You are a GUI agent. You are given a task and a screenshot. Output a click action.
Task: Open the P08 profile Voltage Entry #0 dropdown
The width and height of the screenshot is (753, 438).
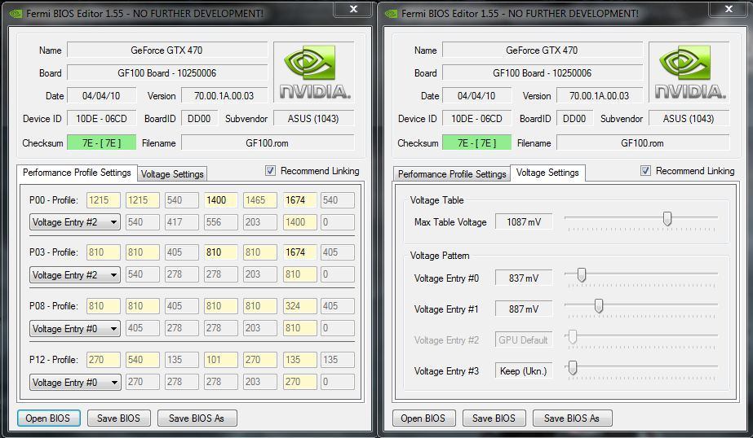pyautogui.click(x=75, y=328)
